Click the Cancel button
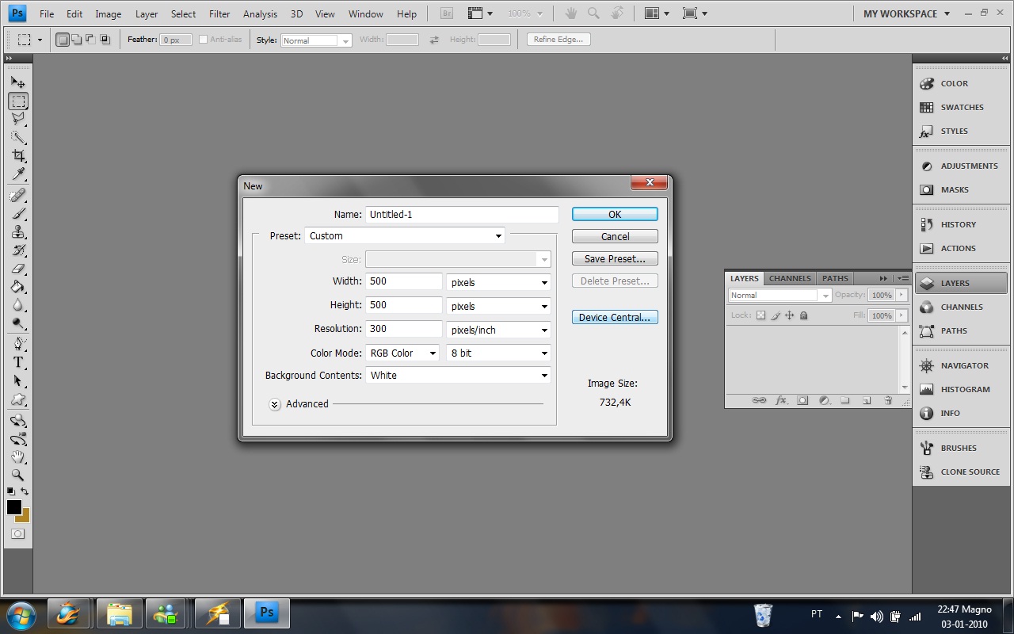The width and height of the screenshot is (1014, 634). (x=615, y=236)
